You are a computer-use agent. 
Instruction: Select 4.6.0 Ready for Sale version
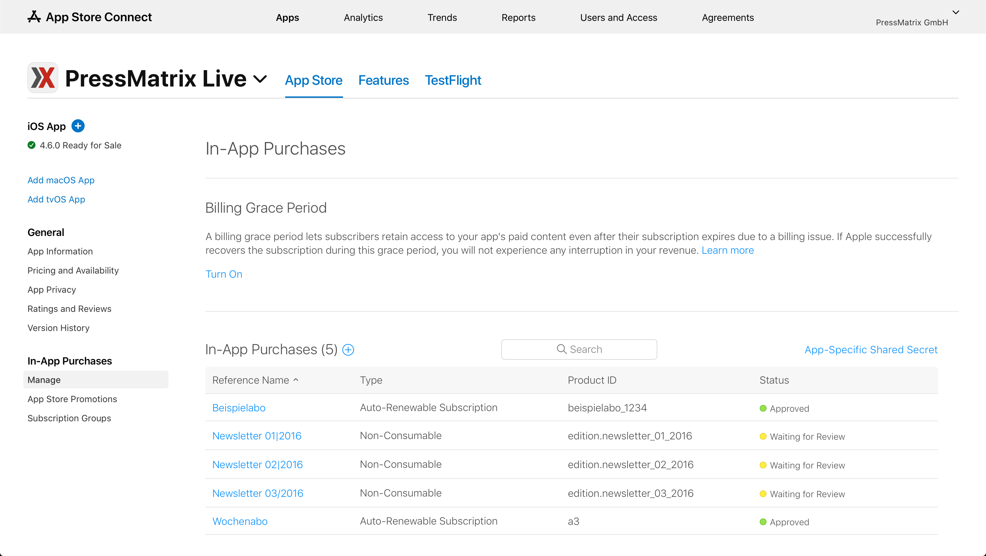tap(80, 145)
